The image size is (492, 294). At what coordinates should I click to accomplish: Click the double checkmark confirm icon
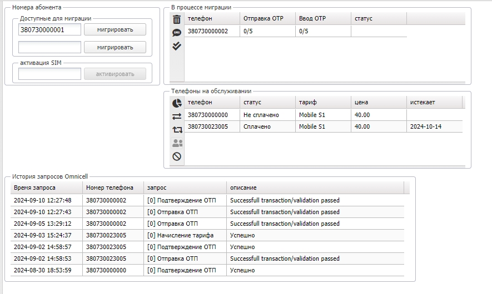tap(177, 46)
